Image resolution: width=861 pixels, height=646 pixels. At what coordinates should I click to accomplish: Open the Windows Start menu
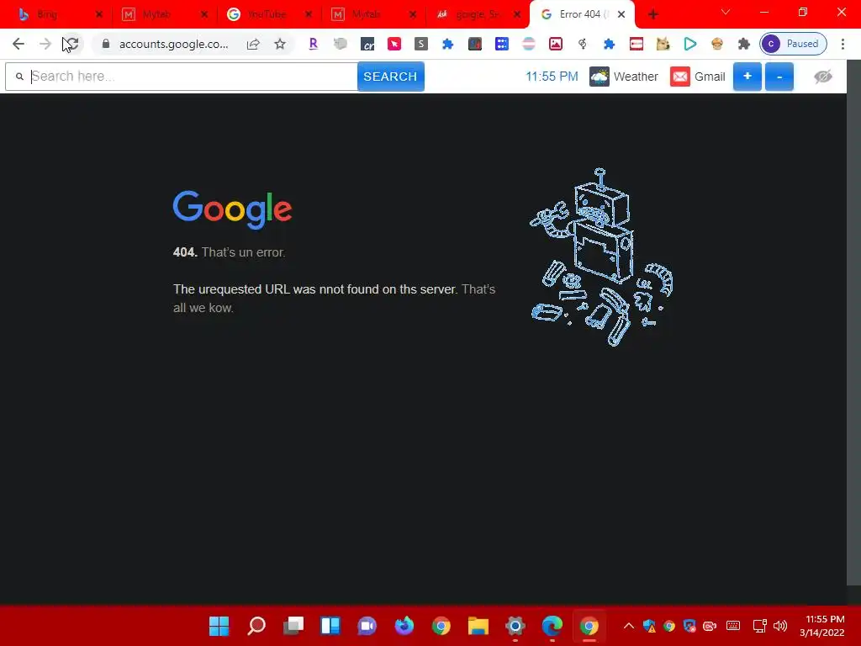tap(219, 626)
